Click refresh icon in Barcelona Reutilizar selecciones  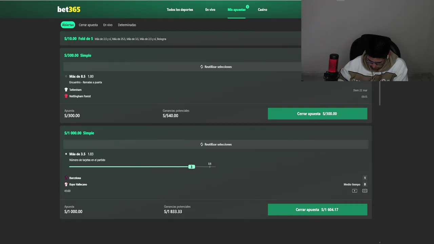pos(202,144)
